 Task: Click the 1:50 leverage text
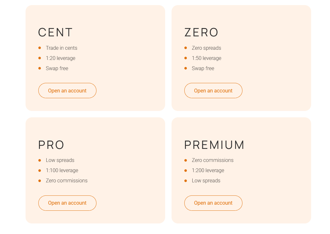(x=206, y=58)
